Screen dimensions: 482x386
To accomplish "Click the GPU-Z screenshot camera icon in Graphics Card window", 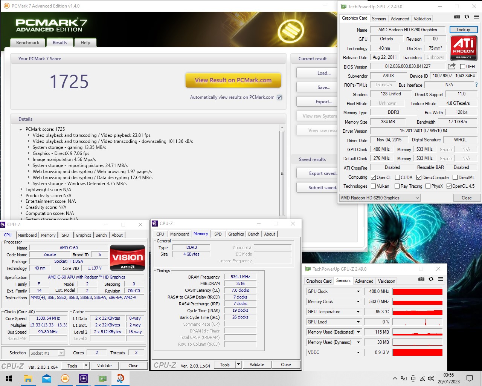I will pos(457,17).
